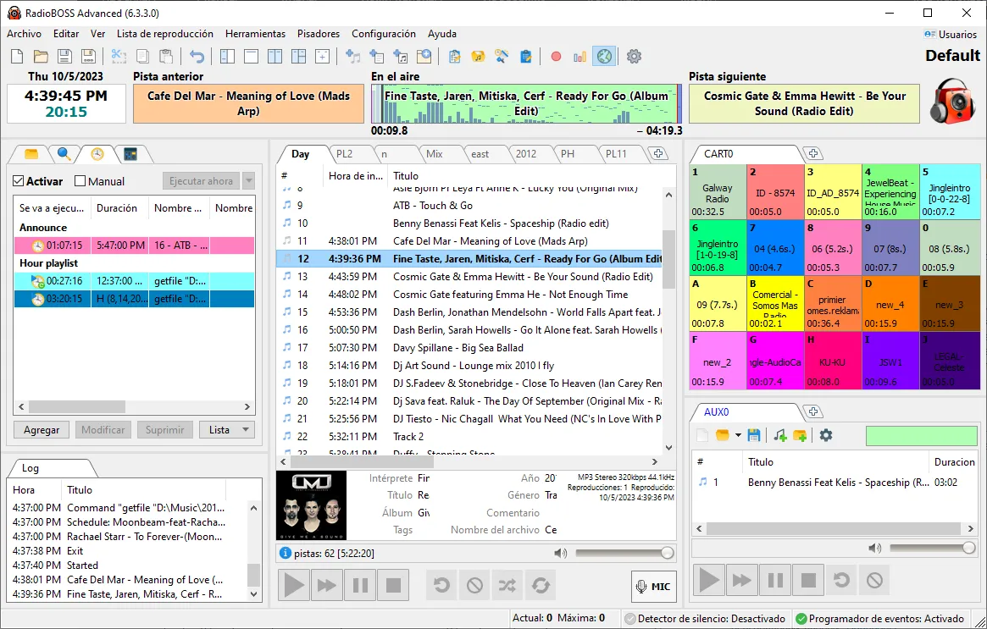Open the Lista de reproducción menu
The image size is (987, 629).
tap(165, 34)
